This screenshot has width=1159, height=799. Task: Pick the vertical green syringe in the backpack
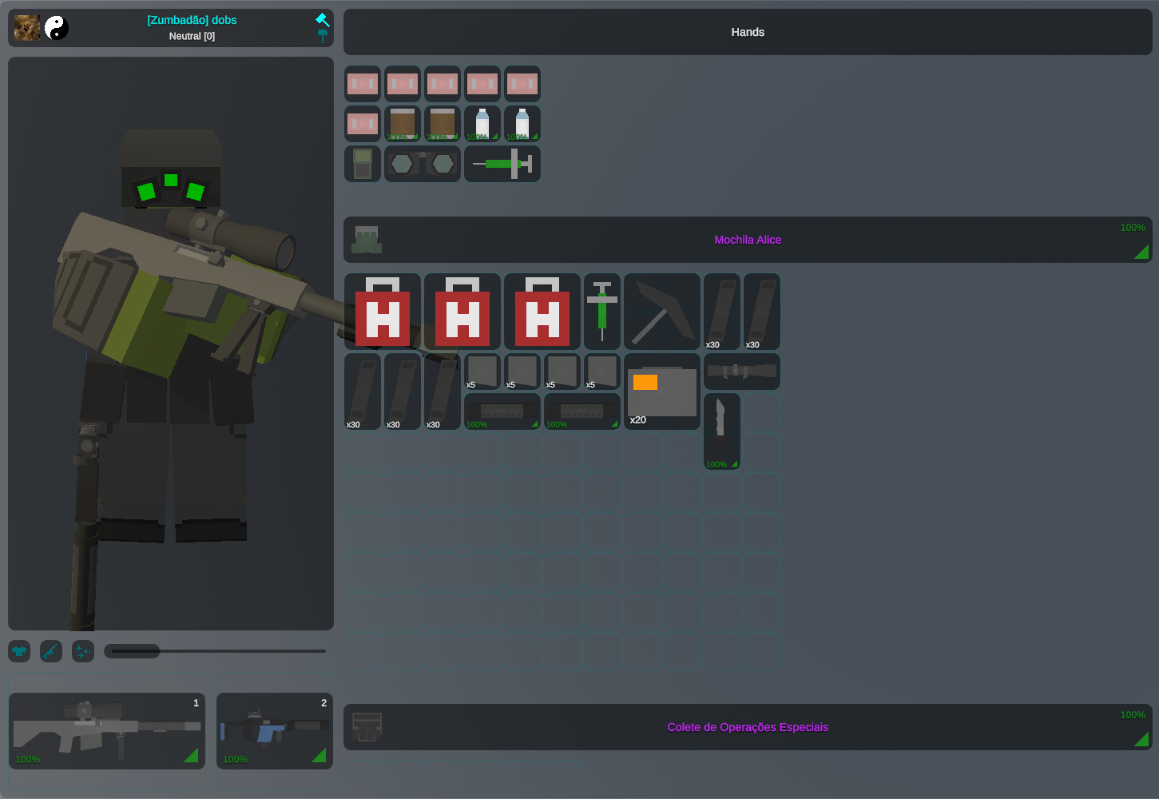point(602,312)
